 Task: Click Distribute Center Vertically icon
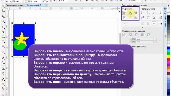(x=148, y=17)
